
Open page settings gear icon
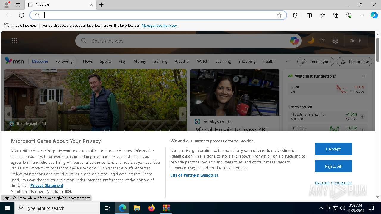(x=335, y=41)
